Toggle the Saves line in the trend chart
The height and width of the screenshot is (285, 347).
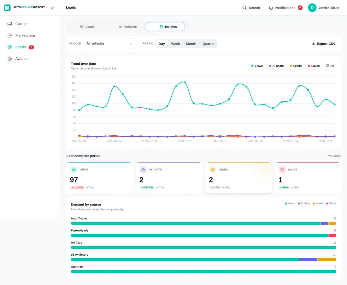[x=314, y=66]
